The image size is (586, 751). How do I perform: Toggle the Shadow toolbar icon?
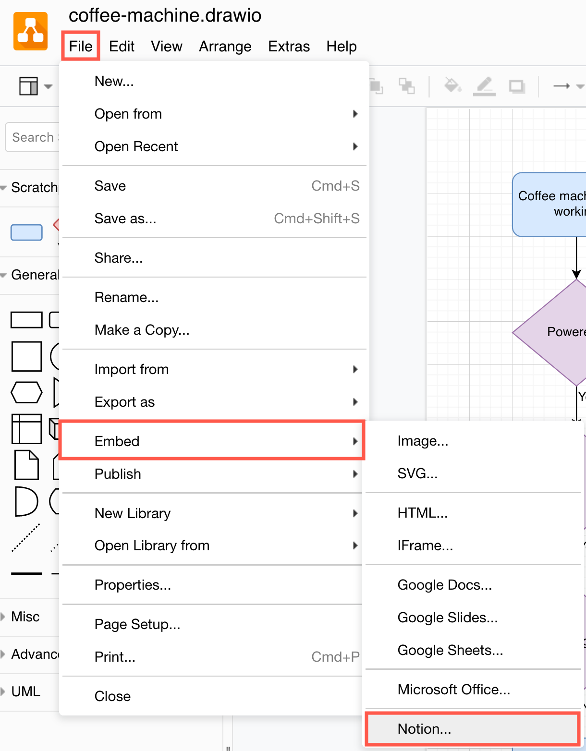(x=517, y=86)
